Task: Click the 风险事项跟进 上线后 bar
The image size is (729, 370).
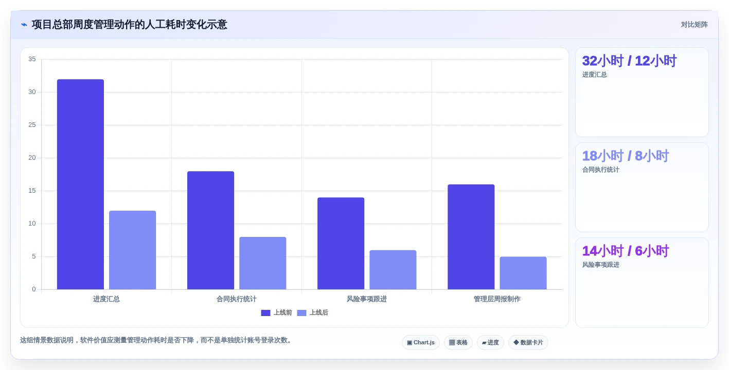Action: click(393, 270)
